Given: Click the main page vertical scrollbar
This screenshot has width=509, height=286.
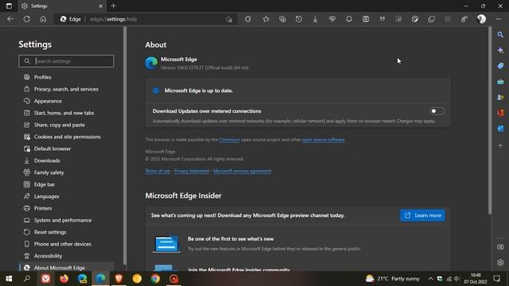Looking at the screenshot, I should click(490, 121).
